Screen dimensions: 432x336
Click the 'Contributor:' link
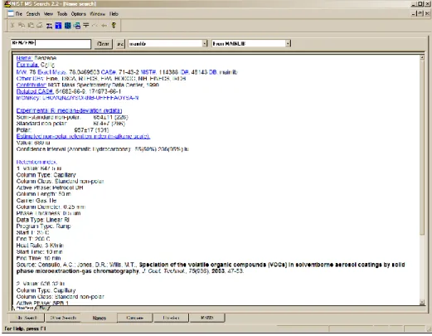pyautogui.click(x=32, y=85)
